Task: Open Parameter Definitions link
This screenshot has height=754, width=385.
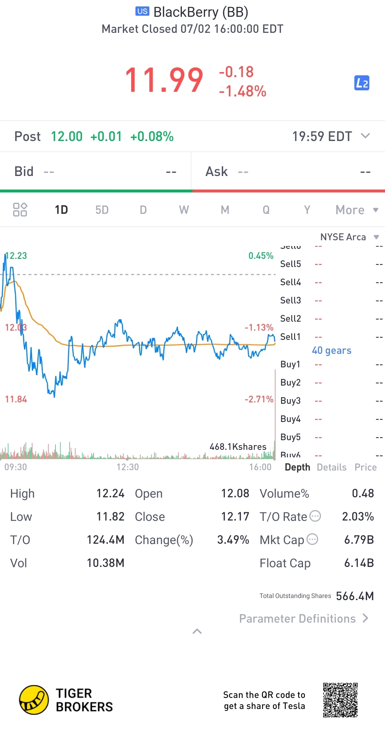Action: tap(304, 618)
